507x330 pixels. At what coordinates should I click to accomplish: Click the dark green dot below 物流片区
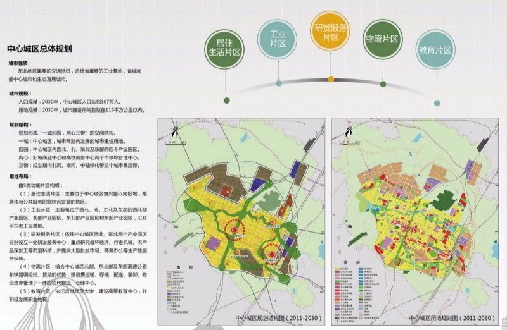(383, 83)
